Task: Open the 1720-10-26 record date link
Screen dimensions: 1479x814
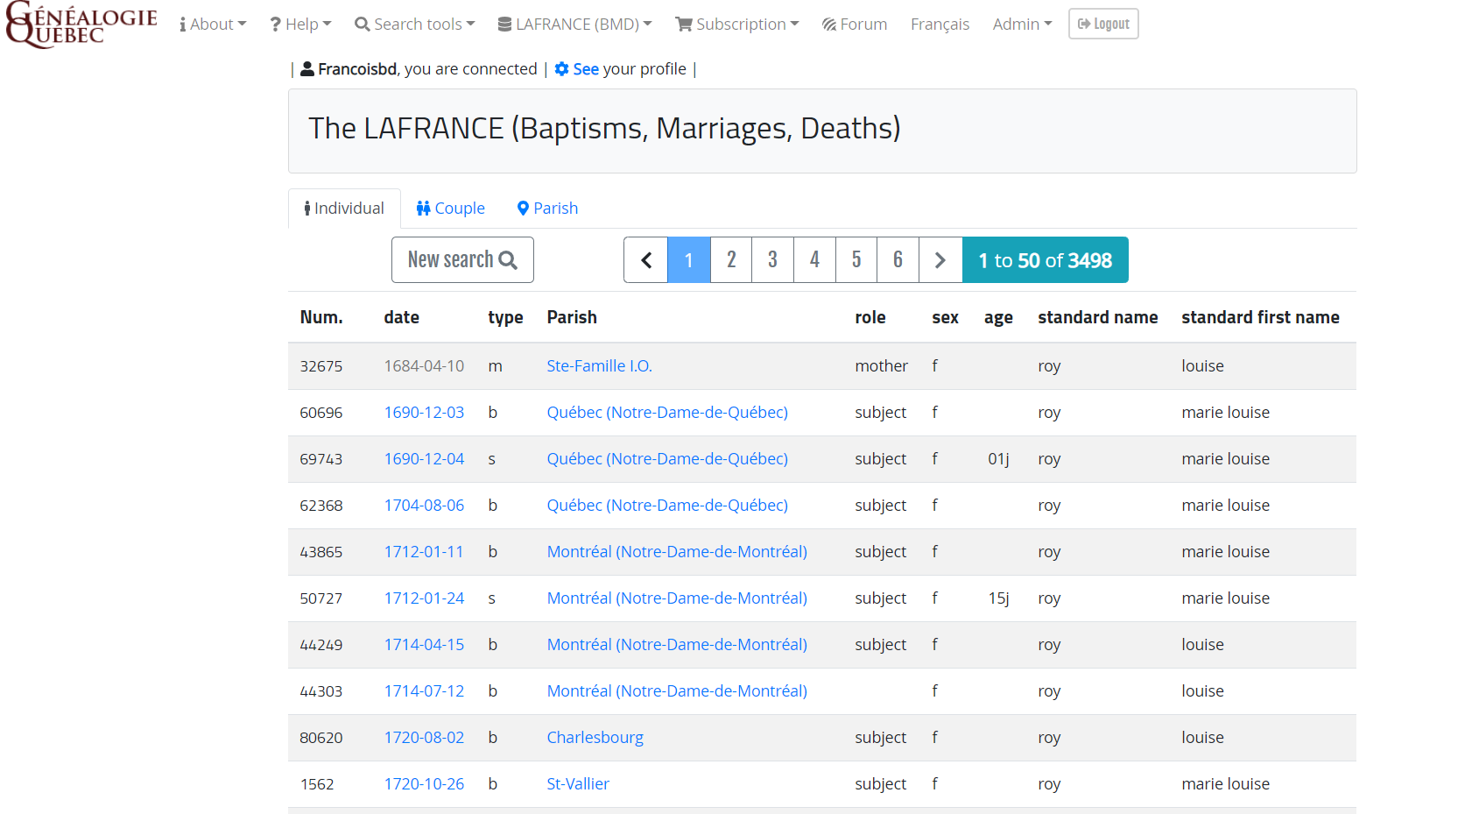Action: click(x=424, y=784)
